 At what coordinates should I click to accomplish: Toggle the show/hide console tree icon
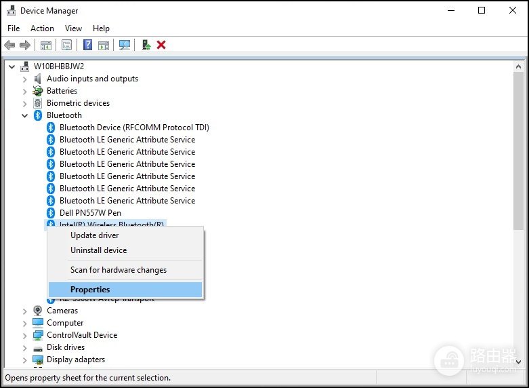46,45
